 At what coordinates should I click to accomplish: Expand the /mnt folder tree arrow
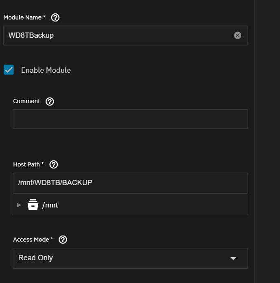click(x=19, y=205)
